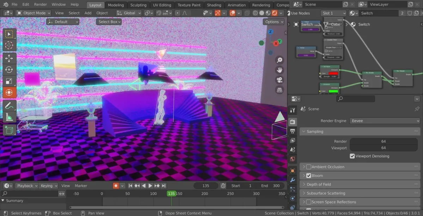423x216 pixels.
Task: Switch to solid viewport shading
Action: pos(261,13)
